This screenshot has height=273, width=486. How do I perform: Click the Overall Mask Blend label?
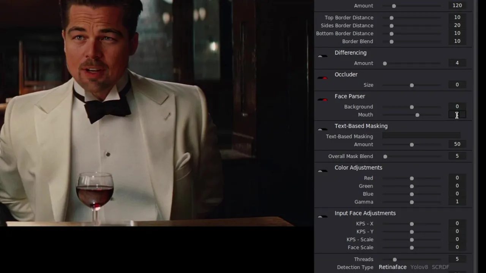[350, 156]
